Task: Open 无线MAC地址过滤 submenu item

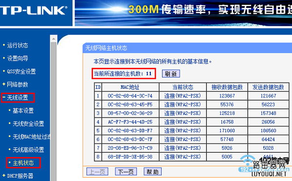Action: tap(31, 137)
